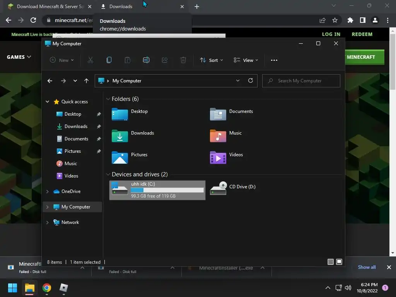The height and width of the screenshot is (297, 396).
Task: Go forward in File Explorer
Action: click(x=63, y=81)
